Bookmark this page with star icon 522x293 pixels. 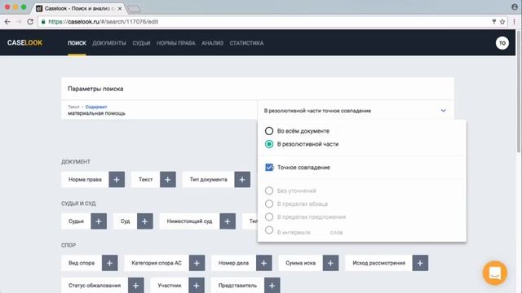(502, 22)
